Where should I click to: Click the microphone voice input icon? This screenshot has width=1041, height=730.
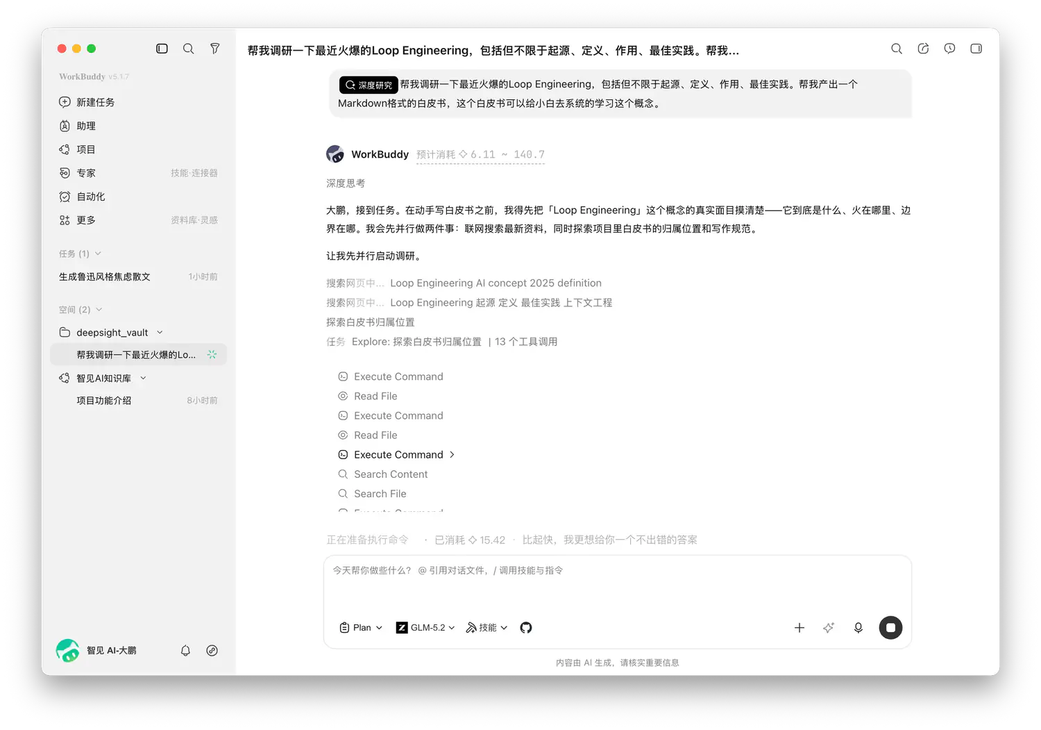point(858,627)
